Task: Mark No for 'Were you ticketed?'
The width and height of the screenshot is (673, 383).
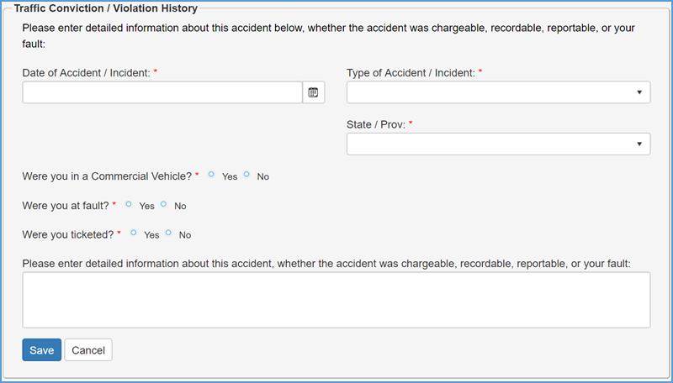Action: pyautogui.click(x=169, y=233)
